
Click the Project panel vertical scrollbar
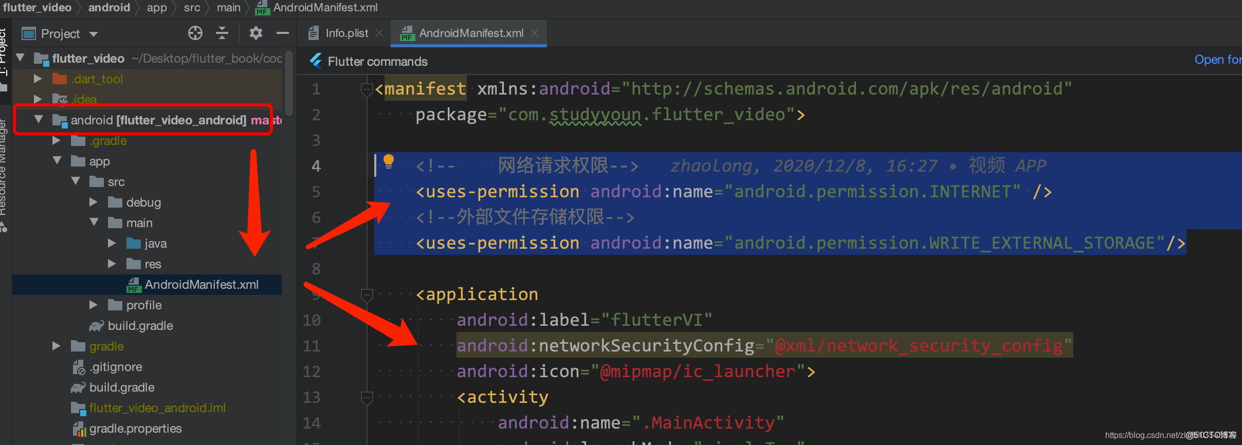[289, 83]
